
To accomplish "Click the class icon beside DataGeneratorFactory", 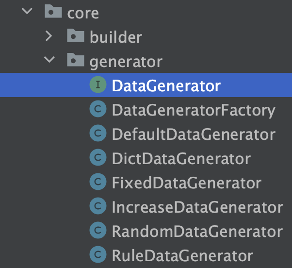I will pos(98,110).
